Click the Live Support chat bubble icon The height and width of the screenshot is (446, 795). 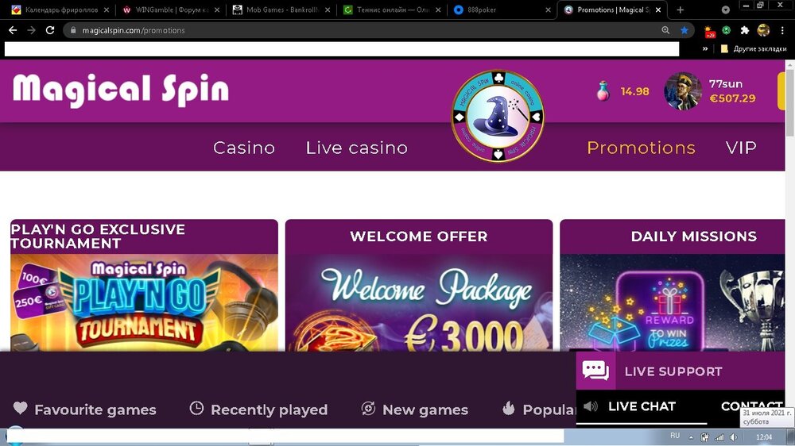click(x=595, y=371)
